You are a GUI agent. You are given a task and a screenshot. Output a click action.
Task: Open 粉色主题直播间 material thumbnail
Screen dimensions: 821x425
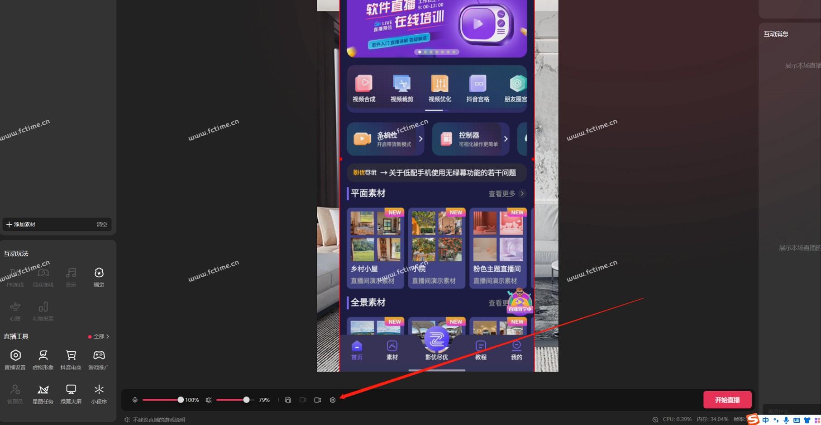(498, 247)
